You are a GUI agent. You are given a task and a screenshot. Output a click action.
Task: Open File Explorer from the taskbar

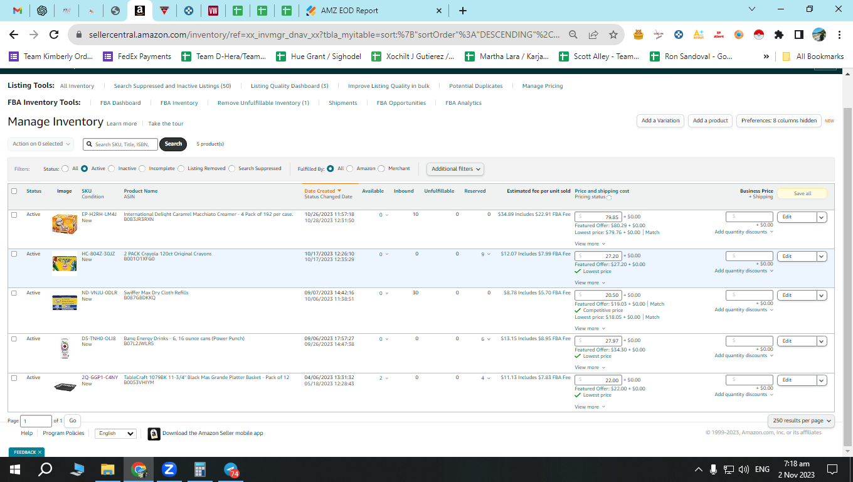(107, 469)
